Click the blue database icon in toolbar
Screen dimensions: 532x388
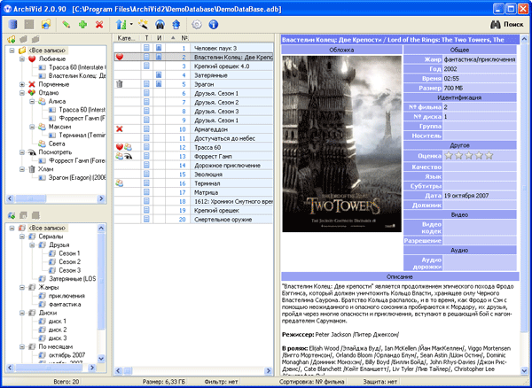click(12, 27)
